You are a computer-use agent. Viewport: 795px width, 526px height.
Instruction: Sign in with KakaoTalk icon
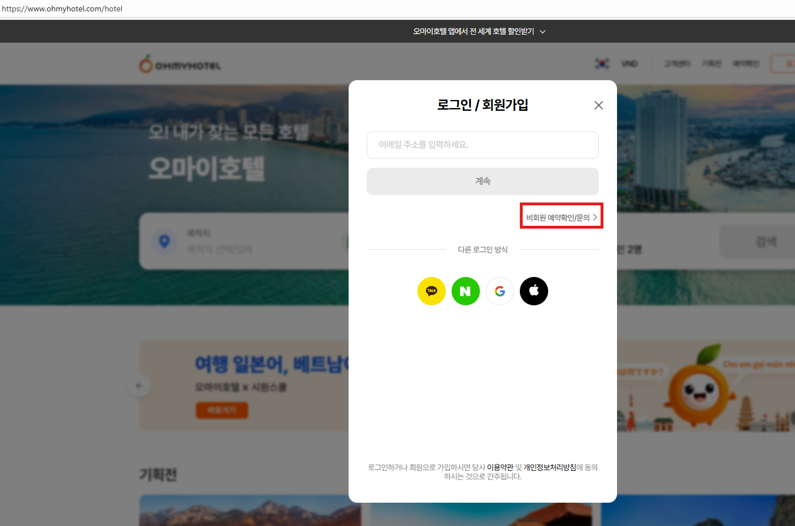(x=432, y=291)
